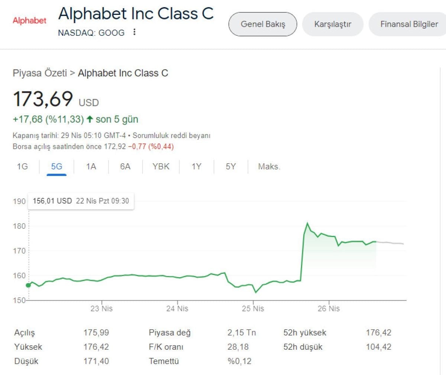Image resolution: width=446 pixels, height=375 pixels.
Task: Show the 1A monthly chart range
Action: coord(91,167)
